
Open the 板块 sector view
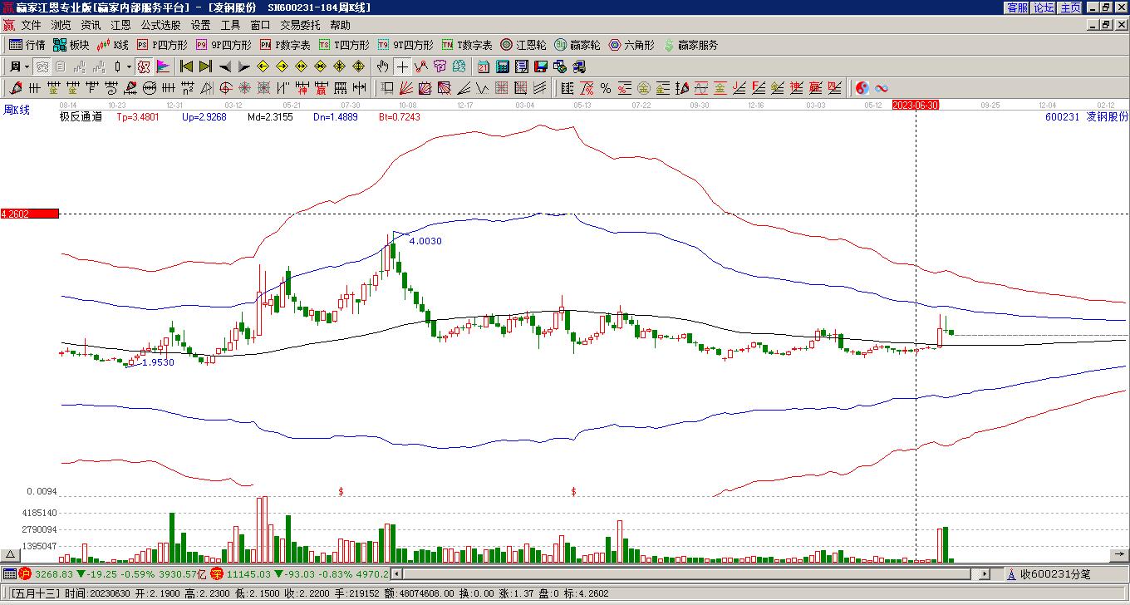pos(71,45)
